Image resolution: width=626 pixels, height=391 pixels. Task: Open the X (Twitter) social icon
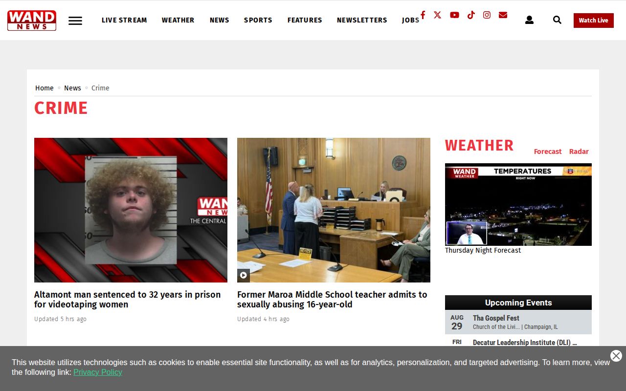point(437,15)
